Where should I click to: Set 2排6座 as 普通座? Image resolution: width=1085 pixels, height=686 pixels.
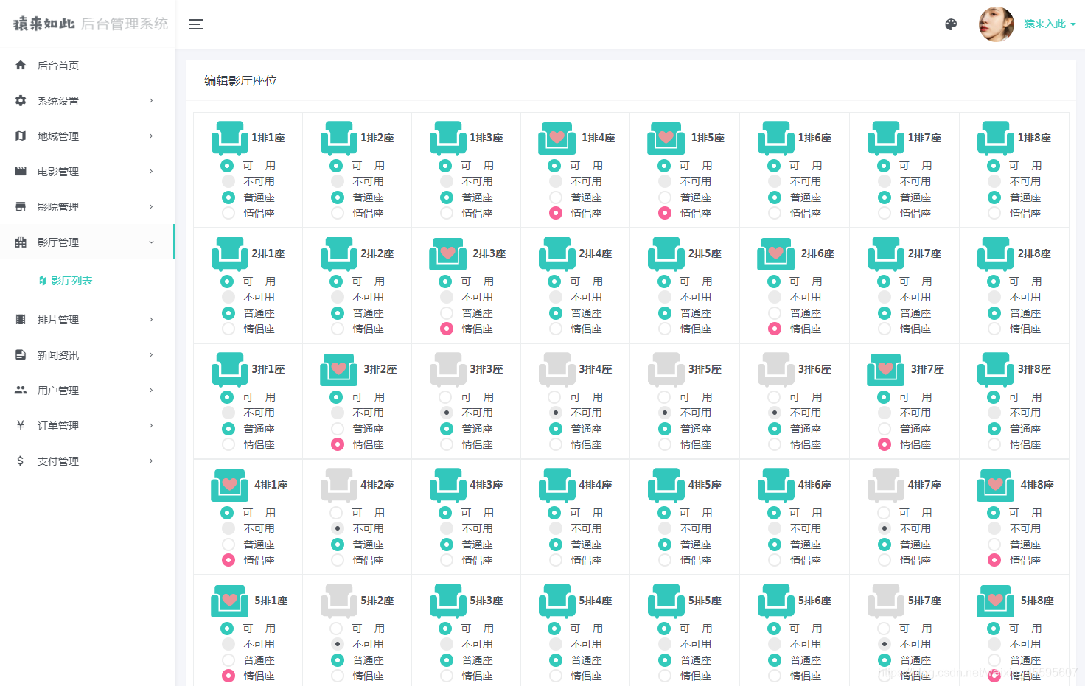pos(775,313)
